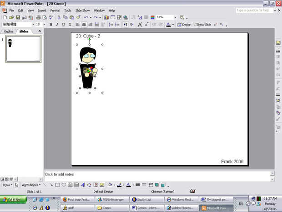Select the slide 1 thumbnail

tap(23, 49)
